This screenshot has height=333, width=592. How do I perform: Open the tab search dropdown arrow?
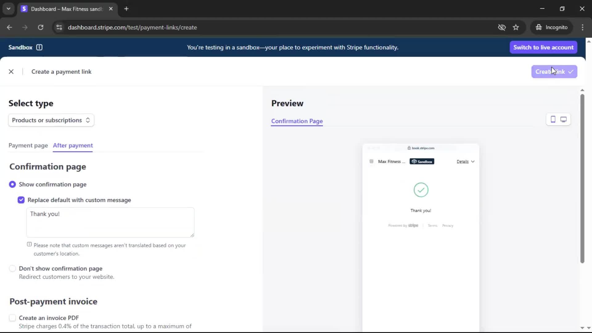click(9, 9)
